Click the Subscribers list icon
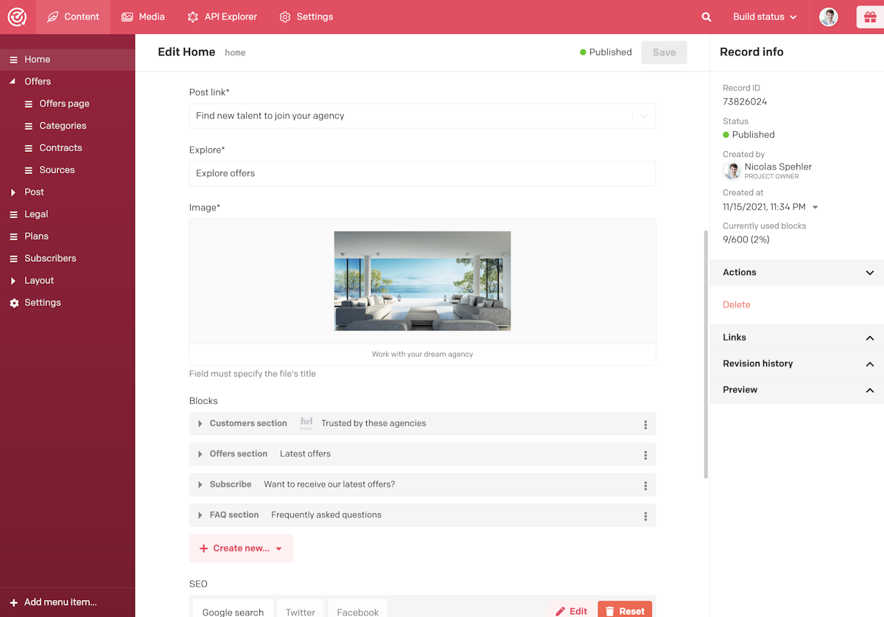The height and width of the screenshot is (617, 884). (14, 259)
